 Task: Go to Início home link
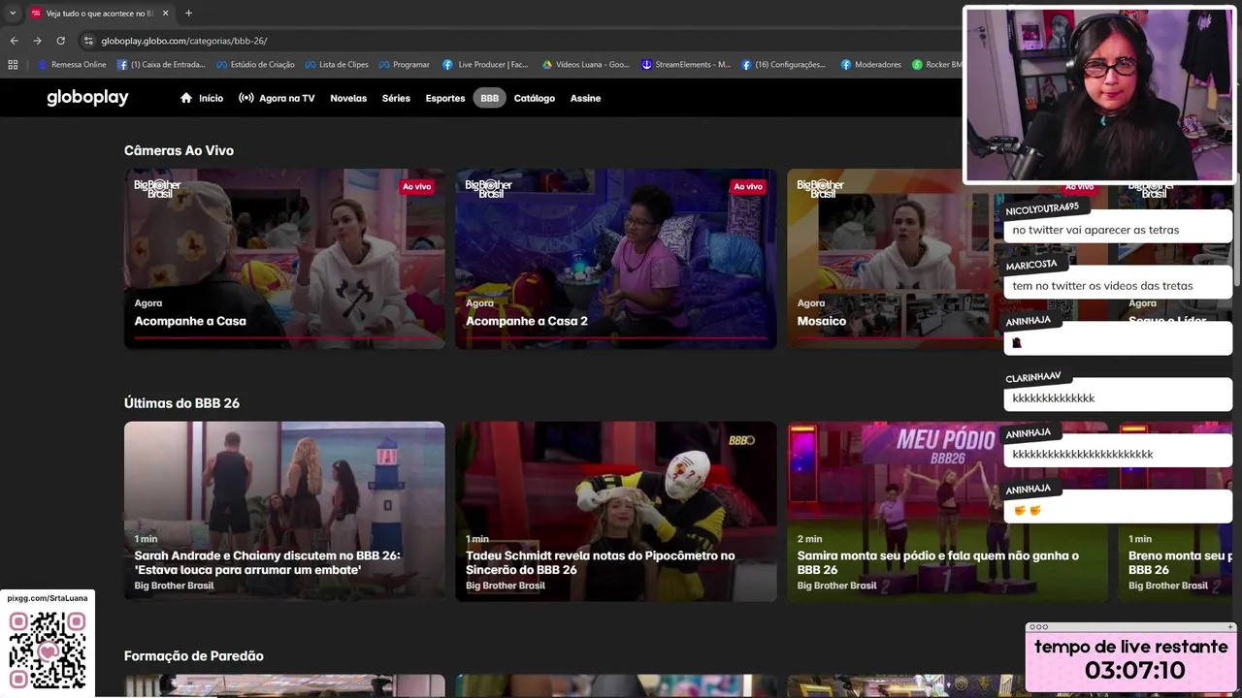(x=202, y=98)
